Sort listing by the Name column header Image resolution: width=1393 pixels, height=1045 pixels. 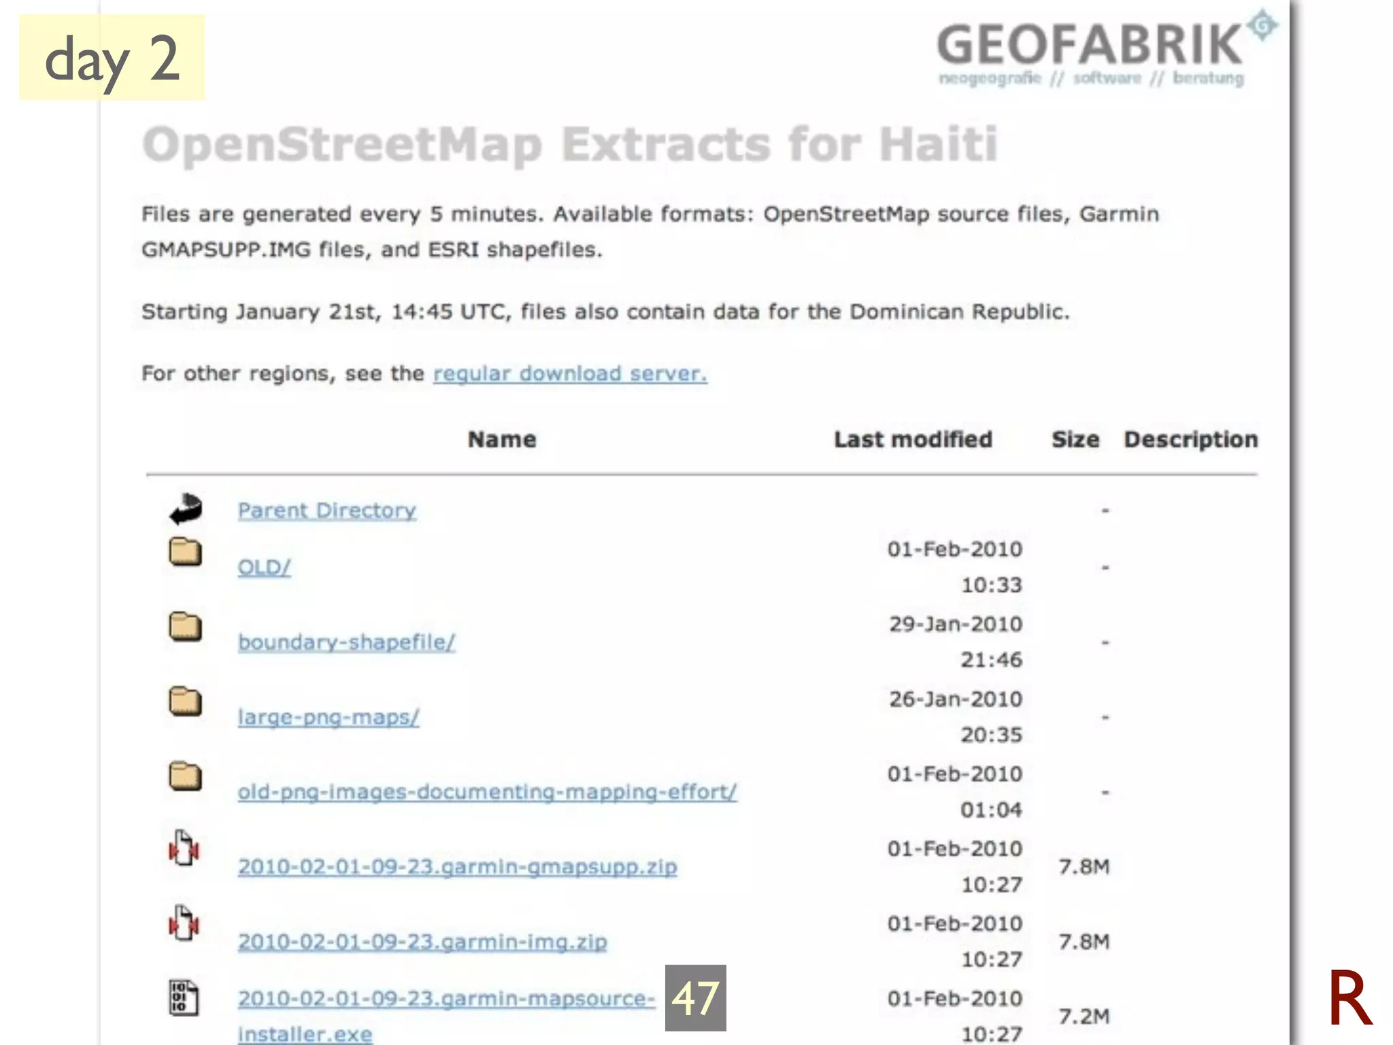click(502, 439)
